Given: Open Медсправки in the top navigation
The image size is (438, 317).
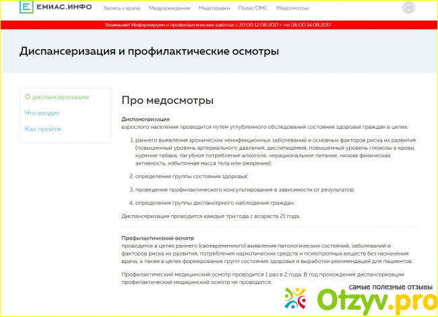Looking at the screenshot, I should coord(214,9).
